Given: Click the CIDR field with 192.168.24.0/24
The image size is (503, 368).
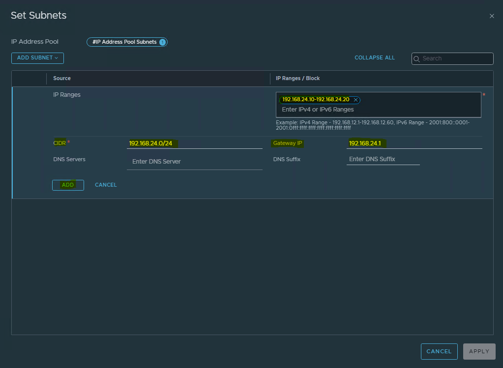Looking at the screenshot, I should [194, 143].
